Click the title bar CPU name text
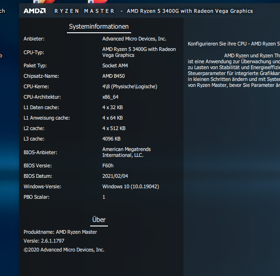 [x=190, y=11]
